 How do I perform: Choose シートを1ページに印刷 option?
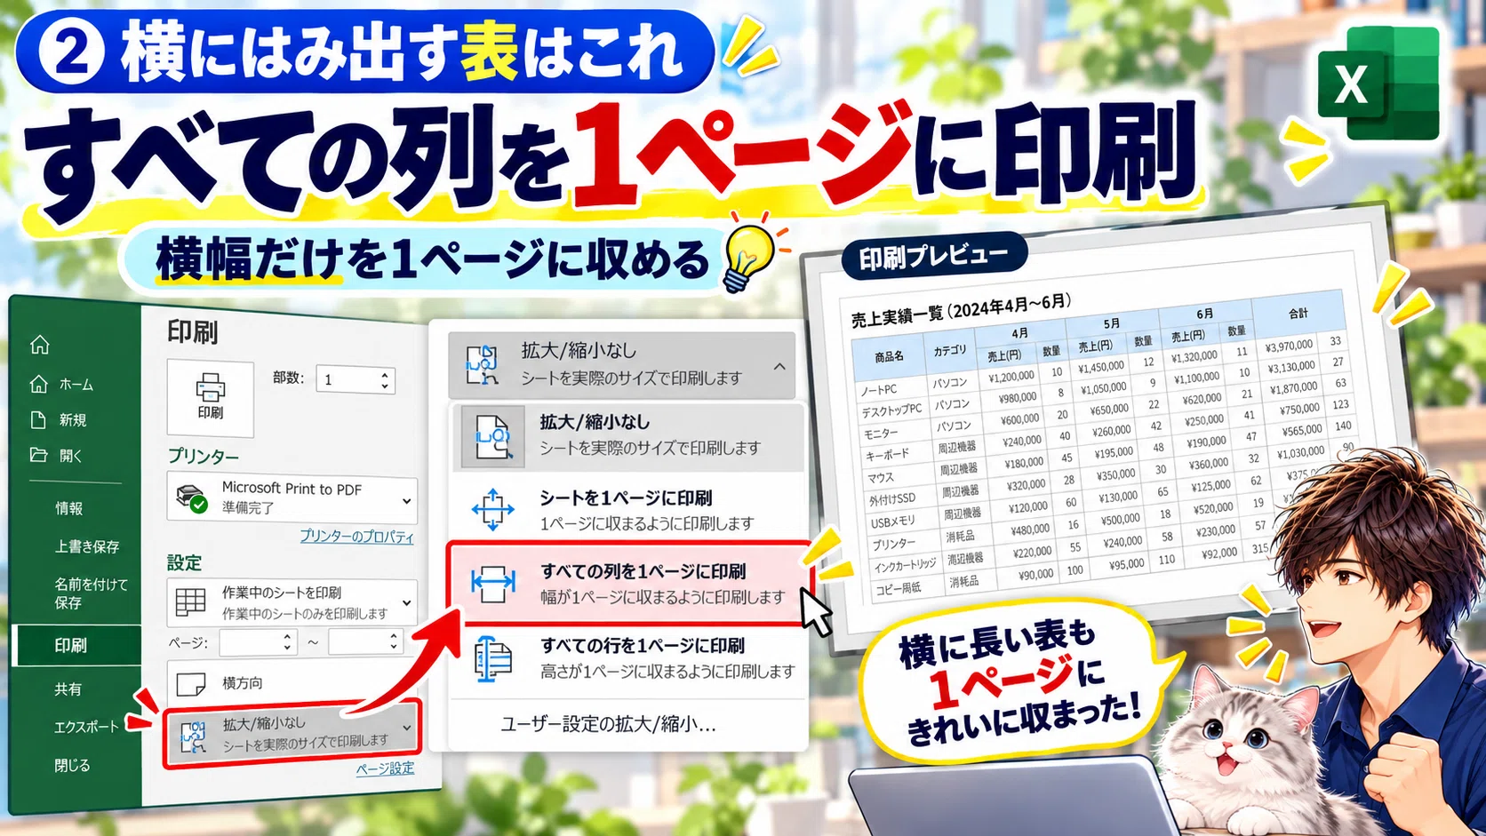[628, 510]
